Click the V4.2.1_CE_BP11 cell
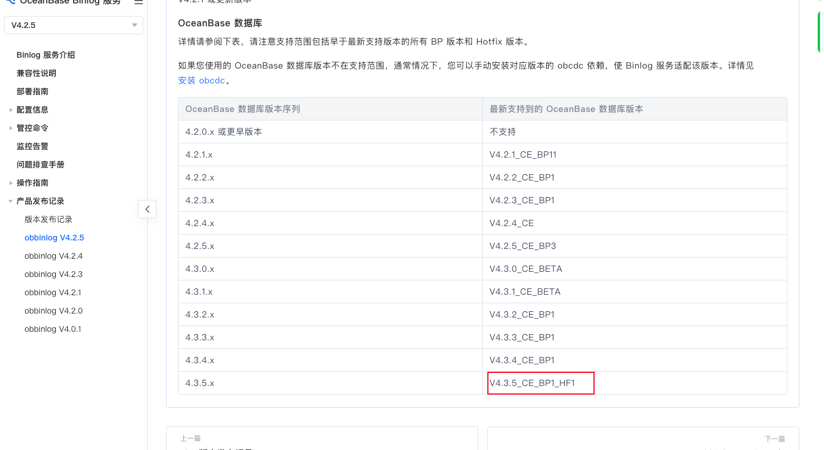The height and width of the screenshot is (450, 824). (x=635, y=154)
